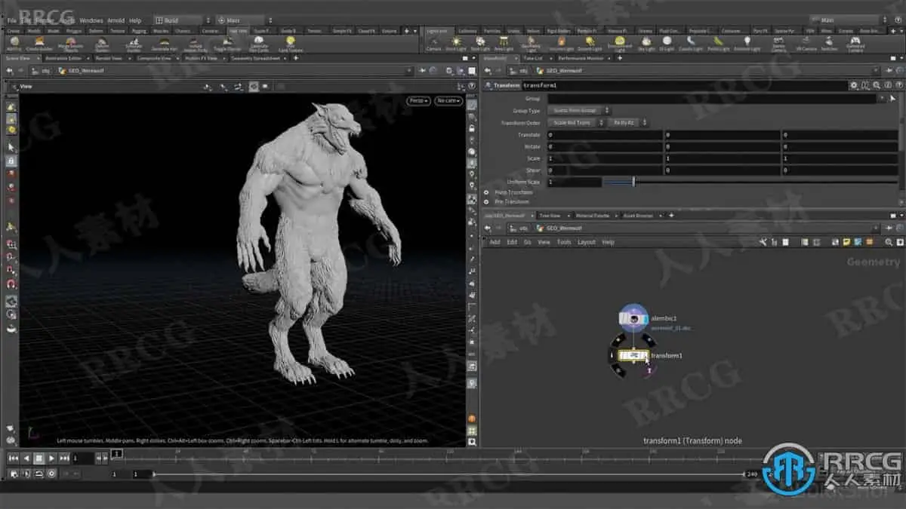Add a Caustic Light from the shelf
The image size is (906, 509).
[x=691, y=44]
